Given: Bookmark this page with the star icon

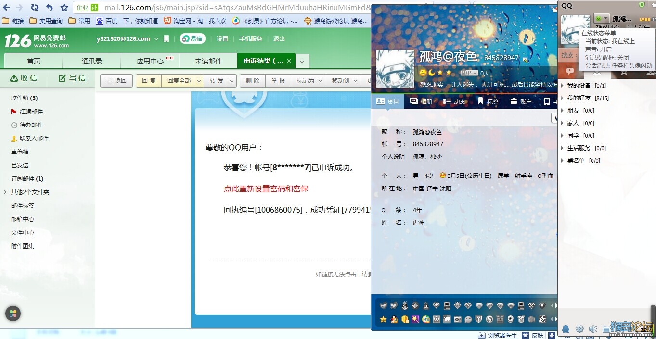Looking at the screenshot, I should [x=64, y=7].
